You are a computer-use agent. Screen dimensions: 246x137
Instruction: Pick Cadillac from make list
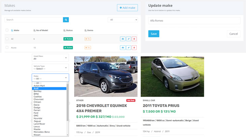coord(49,97)
